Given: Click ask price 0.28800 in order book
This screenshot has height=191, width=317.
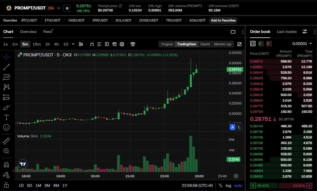Looking at the screenshot, I should pyautogui.click(x=256, y=101).
